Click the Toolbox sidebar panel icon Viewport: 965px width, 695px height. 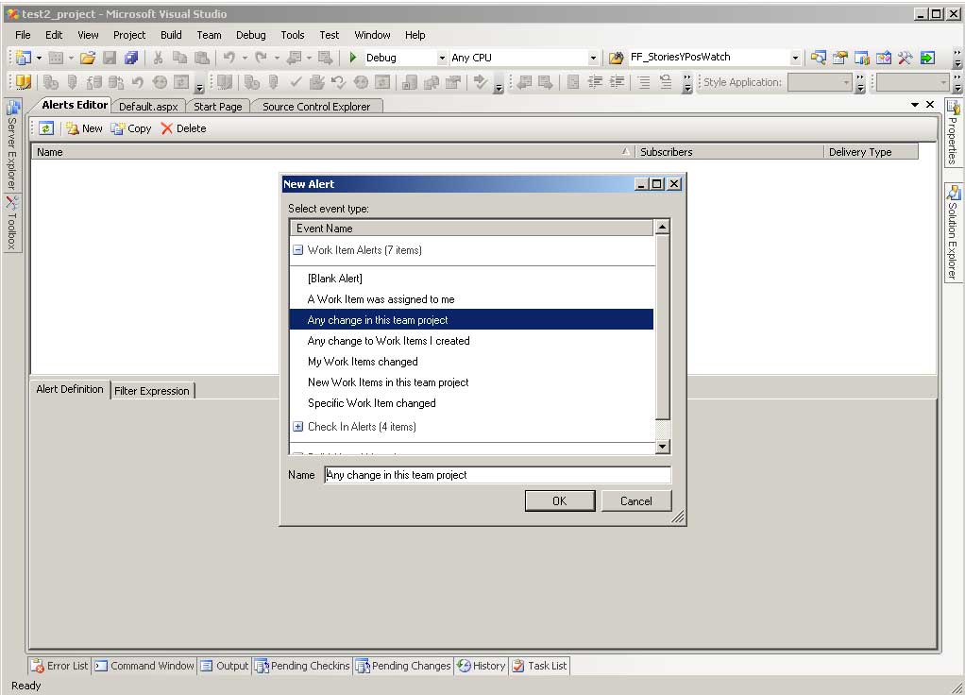pos(12,202)
